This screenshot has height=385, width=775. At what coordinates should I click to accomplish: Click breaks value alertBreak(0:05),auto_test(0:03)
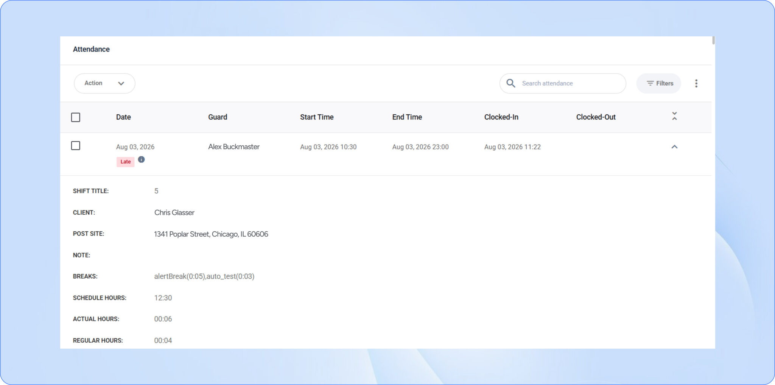(204, 277)
